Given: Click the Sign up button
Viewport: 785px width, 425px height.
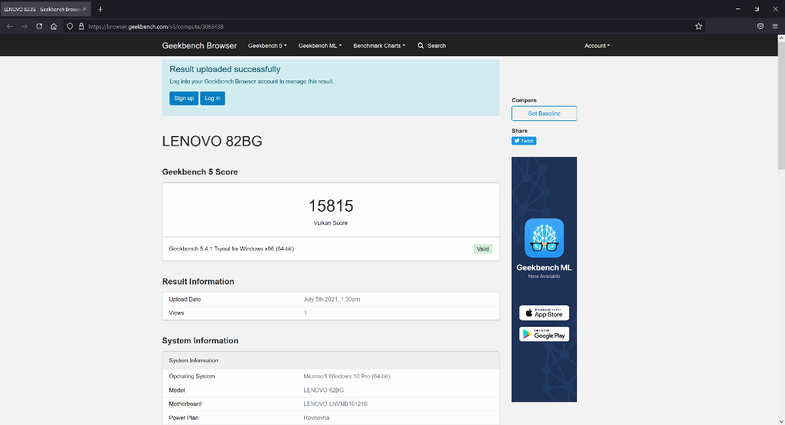Looking at the screenshot, I should 184,98.
